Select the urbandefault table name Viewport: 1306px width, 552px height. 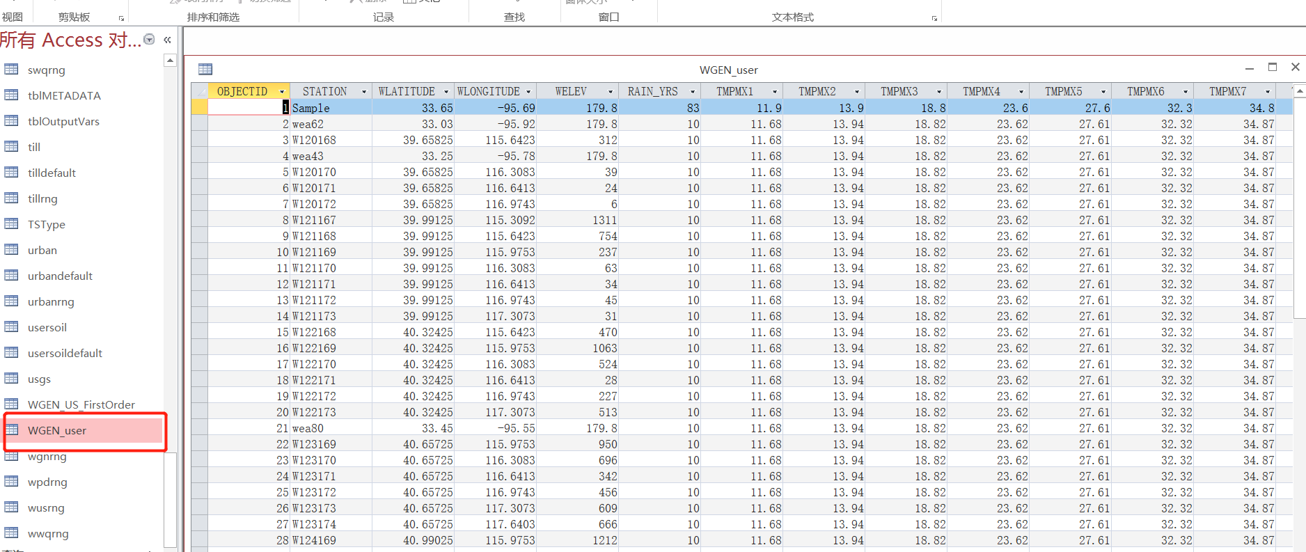(60, 276)
